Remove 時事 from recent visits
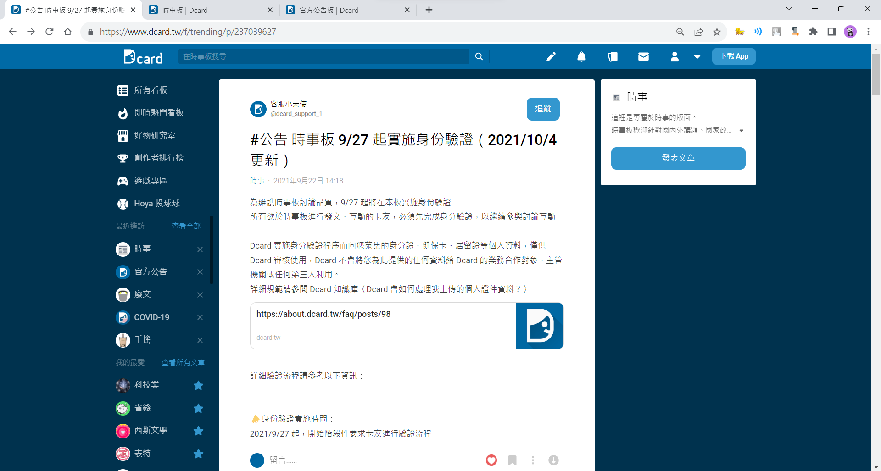 (200, 249)
